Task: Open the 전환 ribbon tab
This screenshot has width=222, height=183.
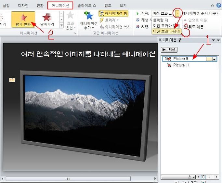Action: 40,6
